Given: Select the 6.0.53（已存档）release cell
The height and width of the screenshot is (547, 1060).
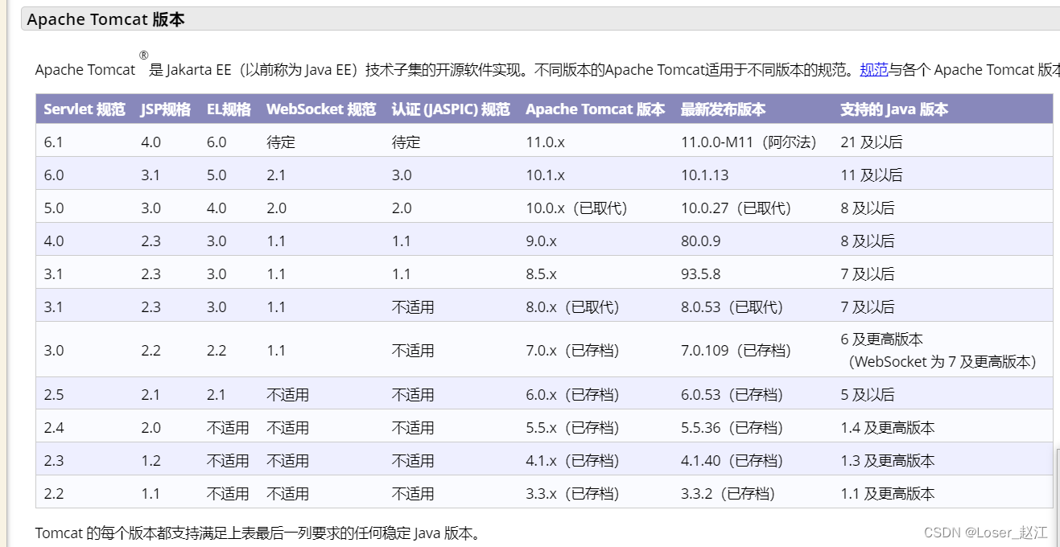Looking at the screenshot, I should click(732, 395).
